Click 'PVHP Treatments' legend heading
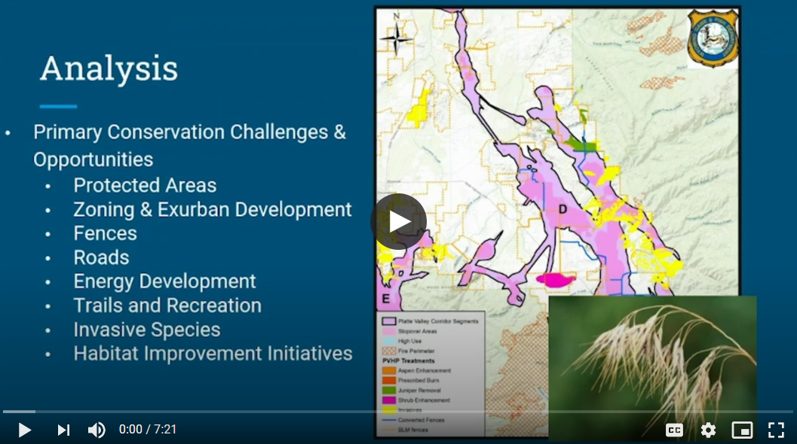The height and width of the screenshot is (444, 797). click(408, 360)
